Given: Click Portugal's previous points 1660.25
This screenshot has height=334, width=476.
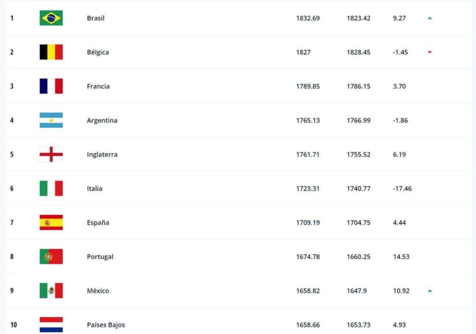Looking at the screenshot, I should pos(358,257).
